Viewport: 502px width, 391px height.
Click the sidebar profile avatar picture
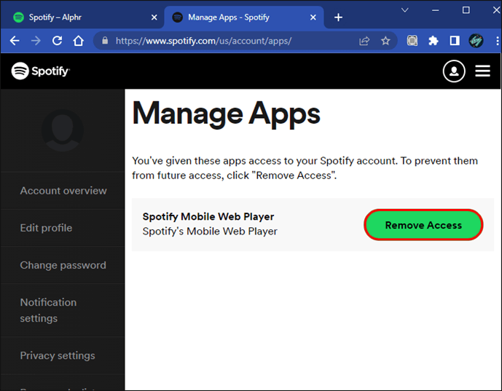coord(63,130)
